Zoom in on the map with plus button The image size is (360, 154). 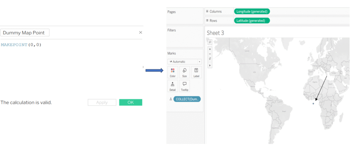pos(210,49)
